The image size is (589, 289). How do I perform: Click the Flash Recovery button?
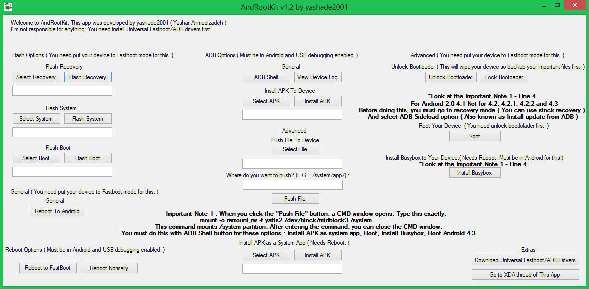click(x=88, y=77)
